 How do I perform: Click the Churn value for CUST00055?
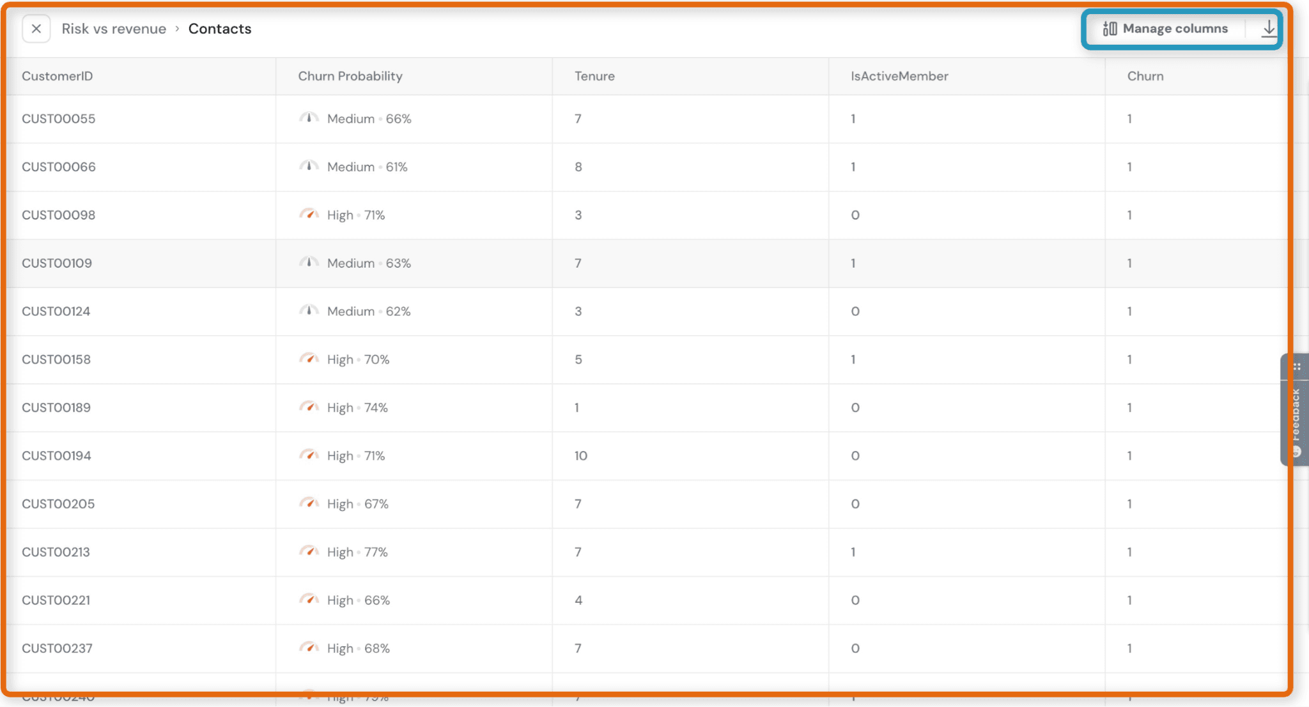pos(1129,119)
